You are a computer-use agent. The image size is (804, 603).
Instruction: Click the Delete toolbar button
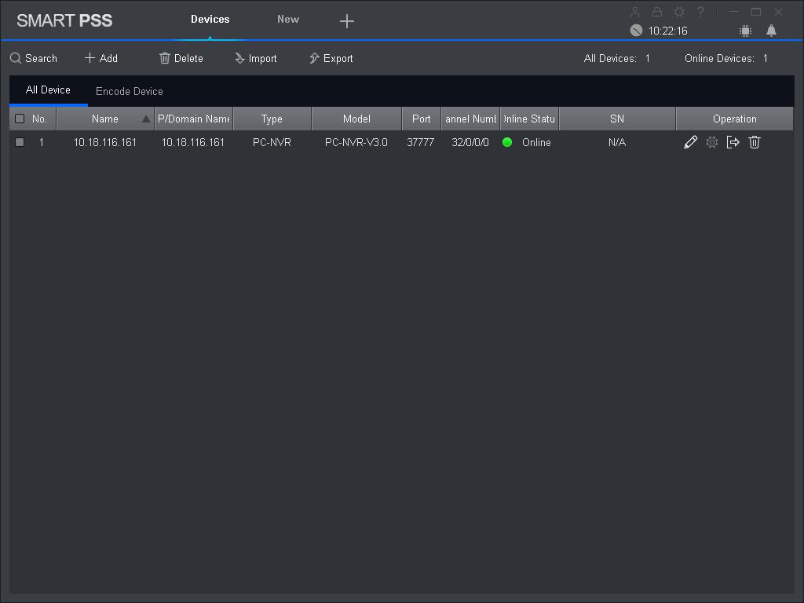coord(181,58)
